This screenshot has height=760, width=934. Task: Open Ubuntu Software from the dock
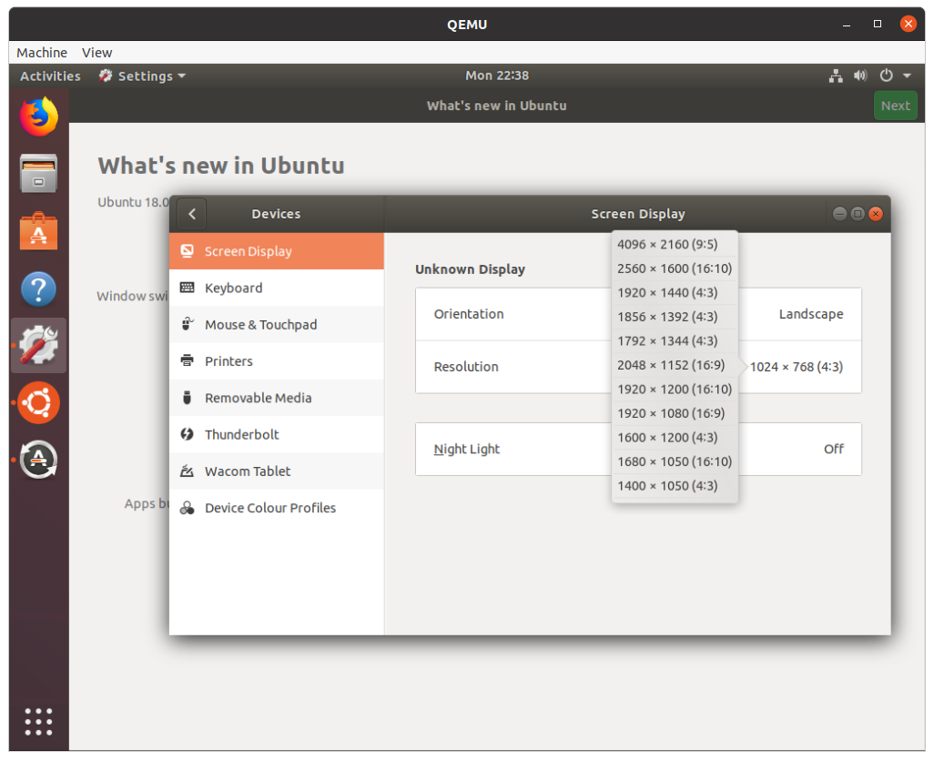[38, 231]
